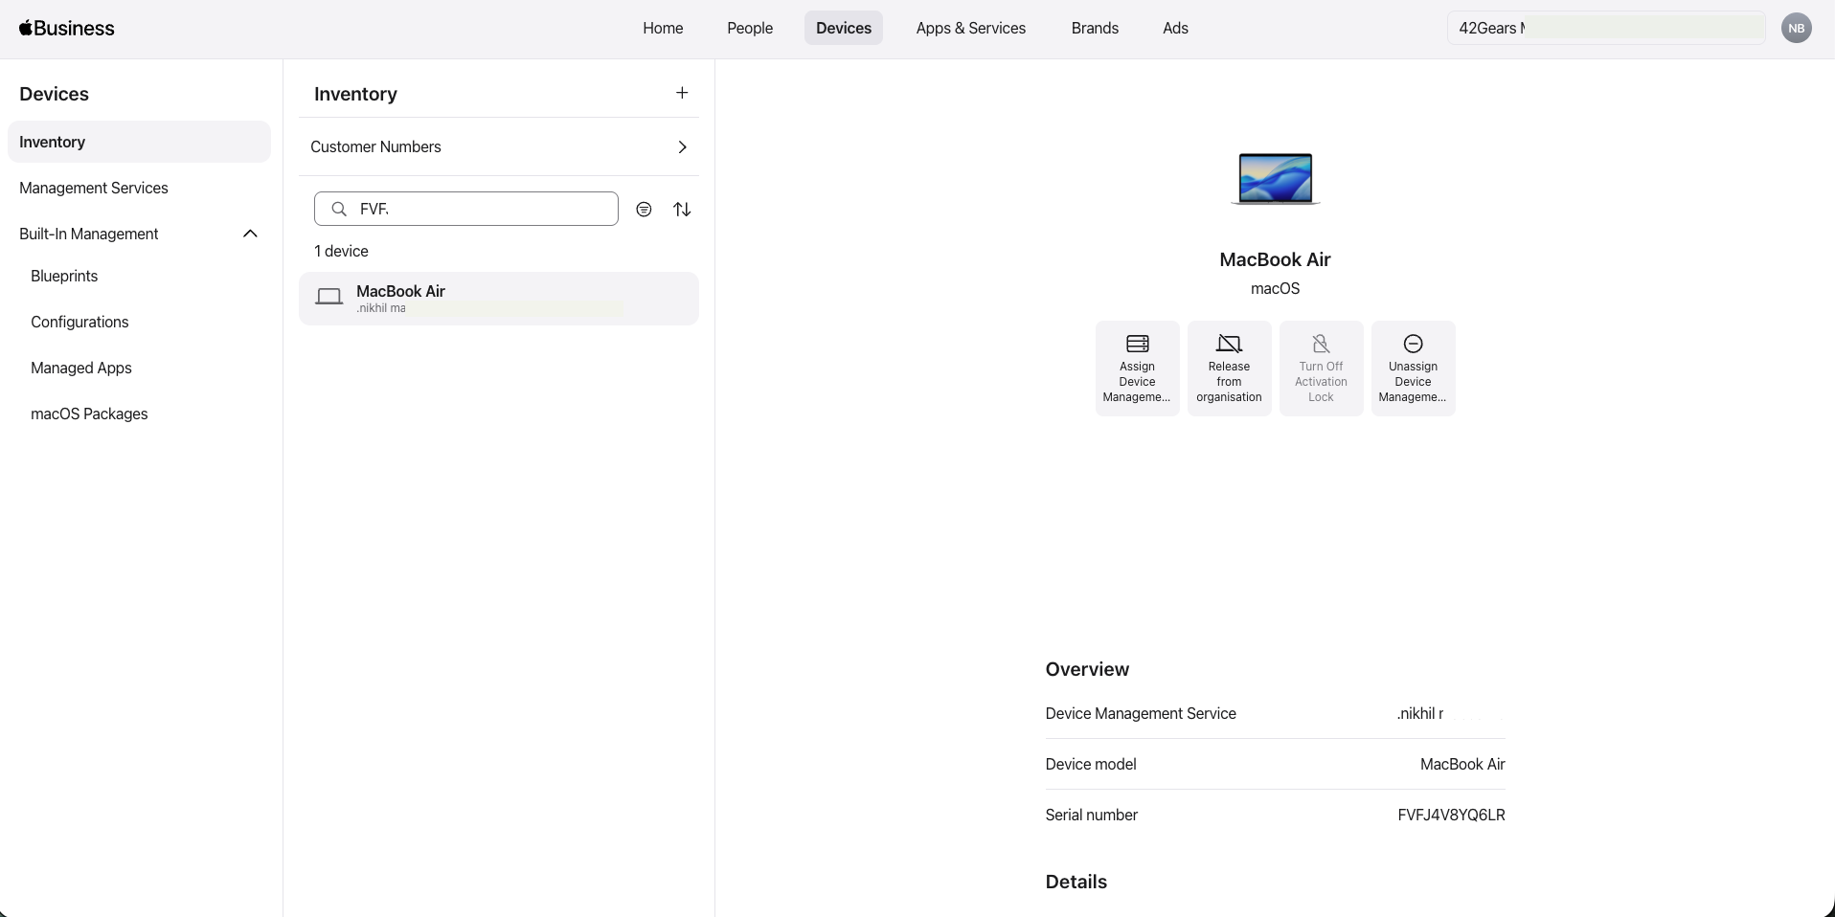Click the Devices sidebar heading

[54, 94]
